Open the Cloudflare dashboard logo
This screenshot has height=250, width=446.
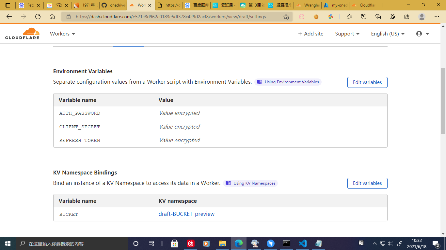click(22, 33)
